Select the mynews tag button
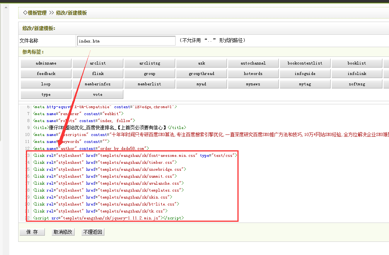Image resolution: width=389 pixels, height=255 pixels. click(x=253, y=84)
